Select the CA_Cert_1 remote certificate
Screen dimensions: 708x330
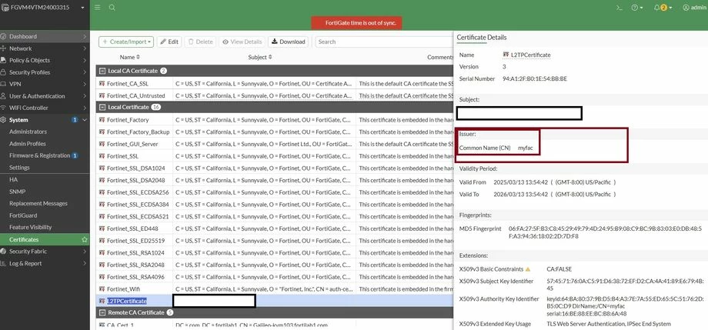[x=275, y=325]
